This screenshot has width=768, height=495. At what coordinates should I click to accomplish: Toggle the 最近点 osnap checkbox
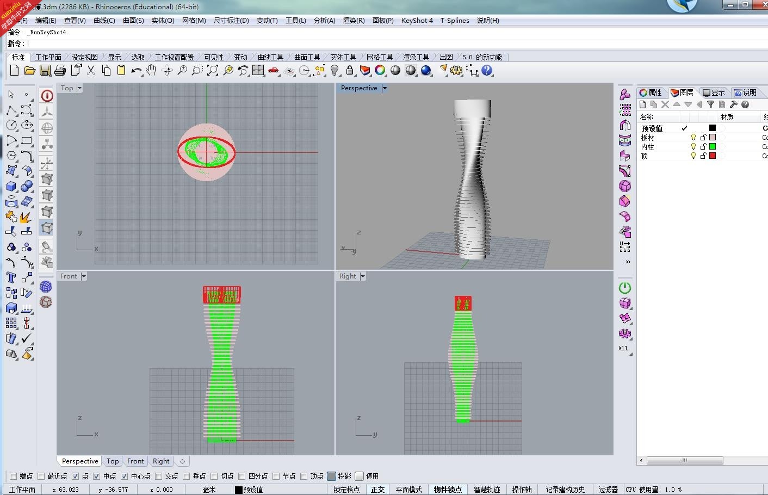[x=41, y=476]
